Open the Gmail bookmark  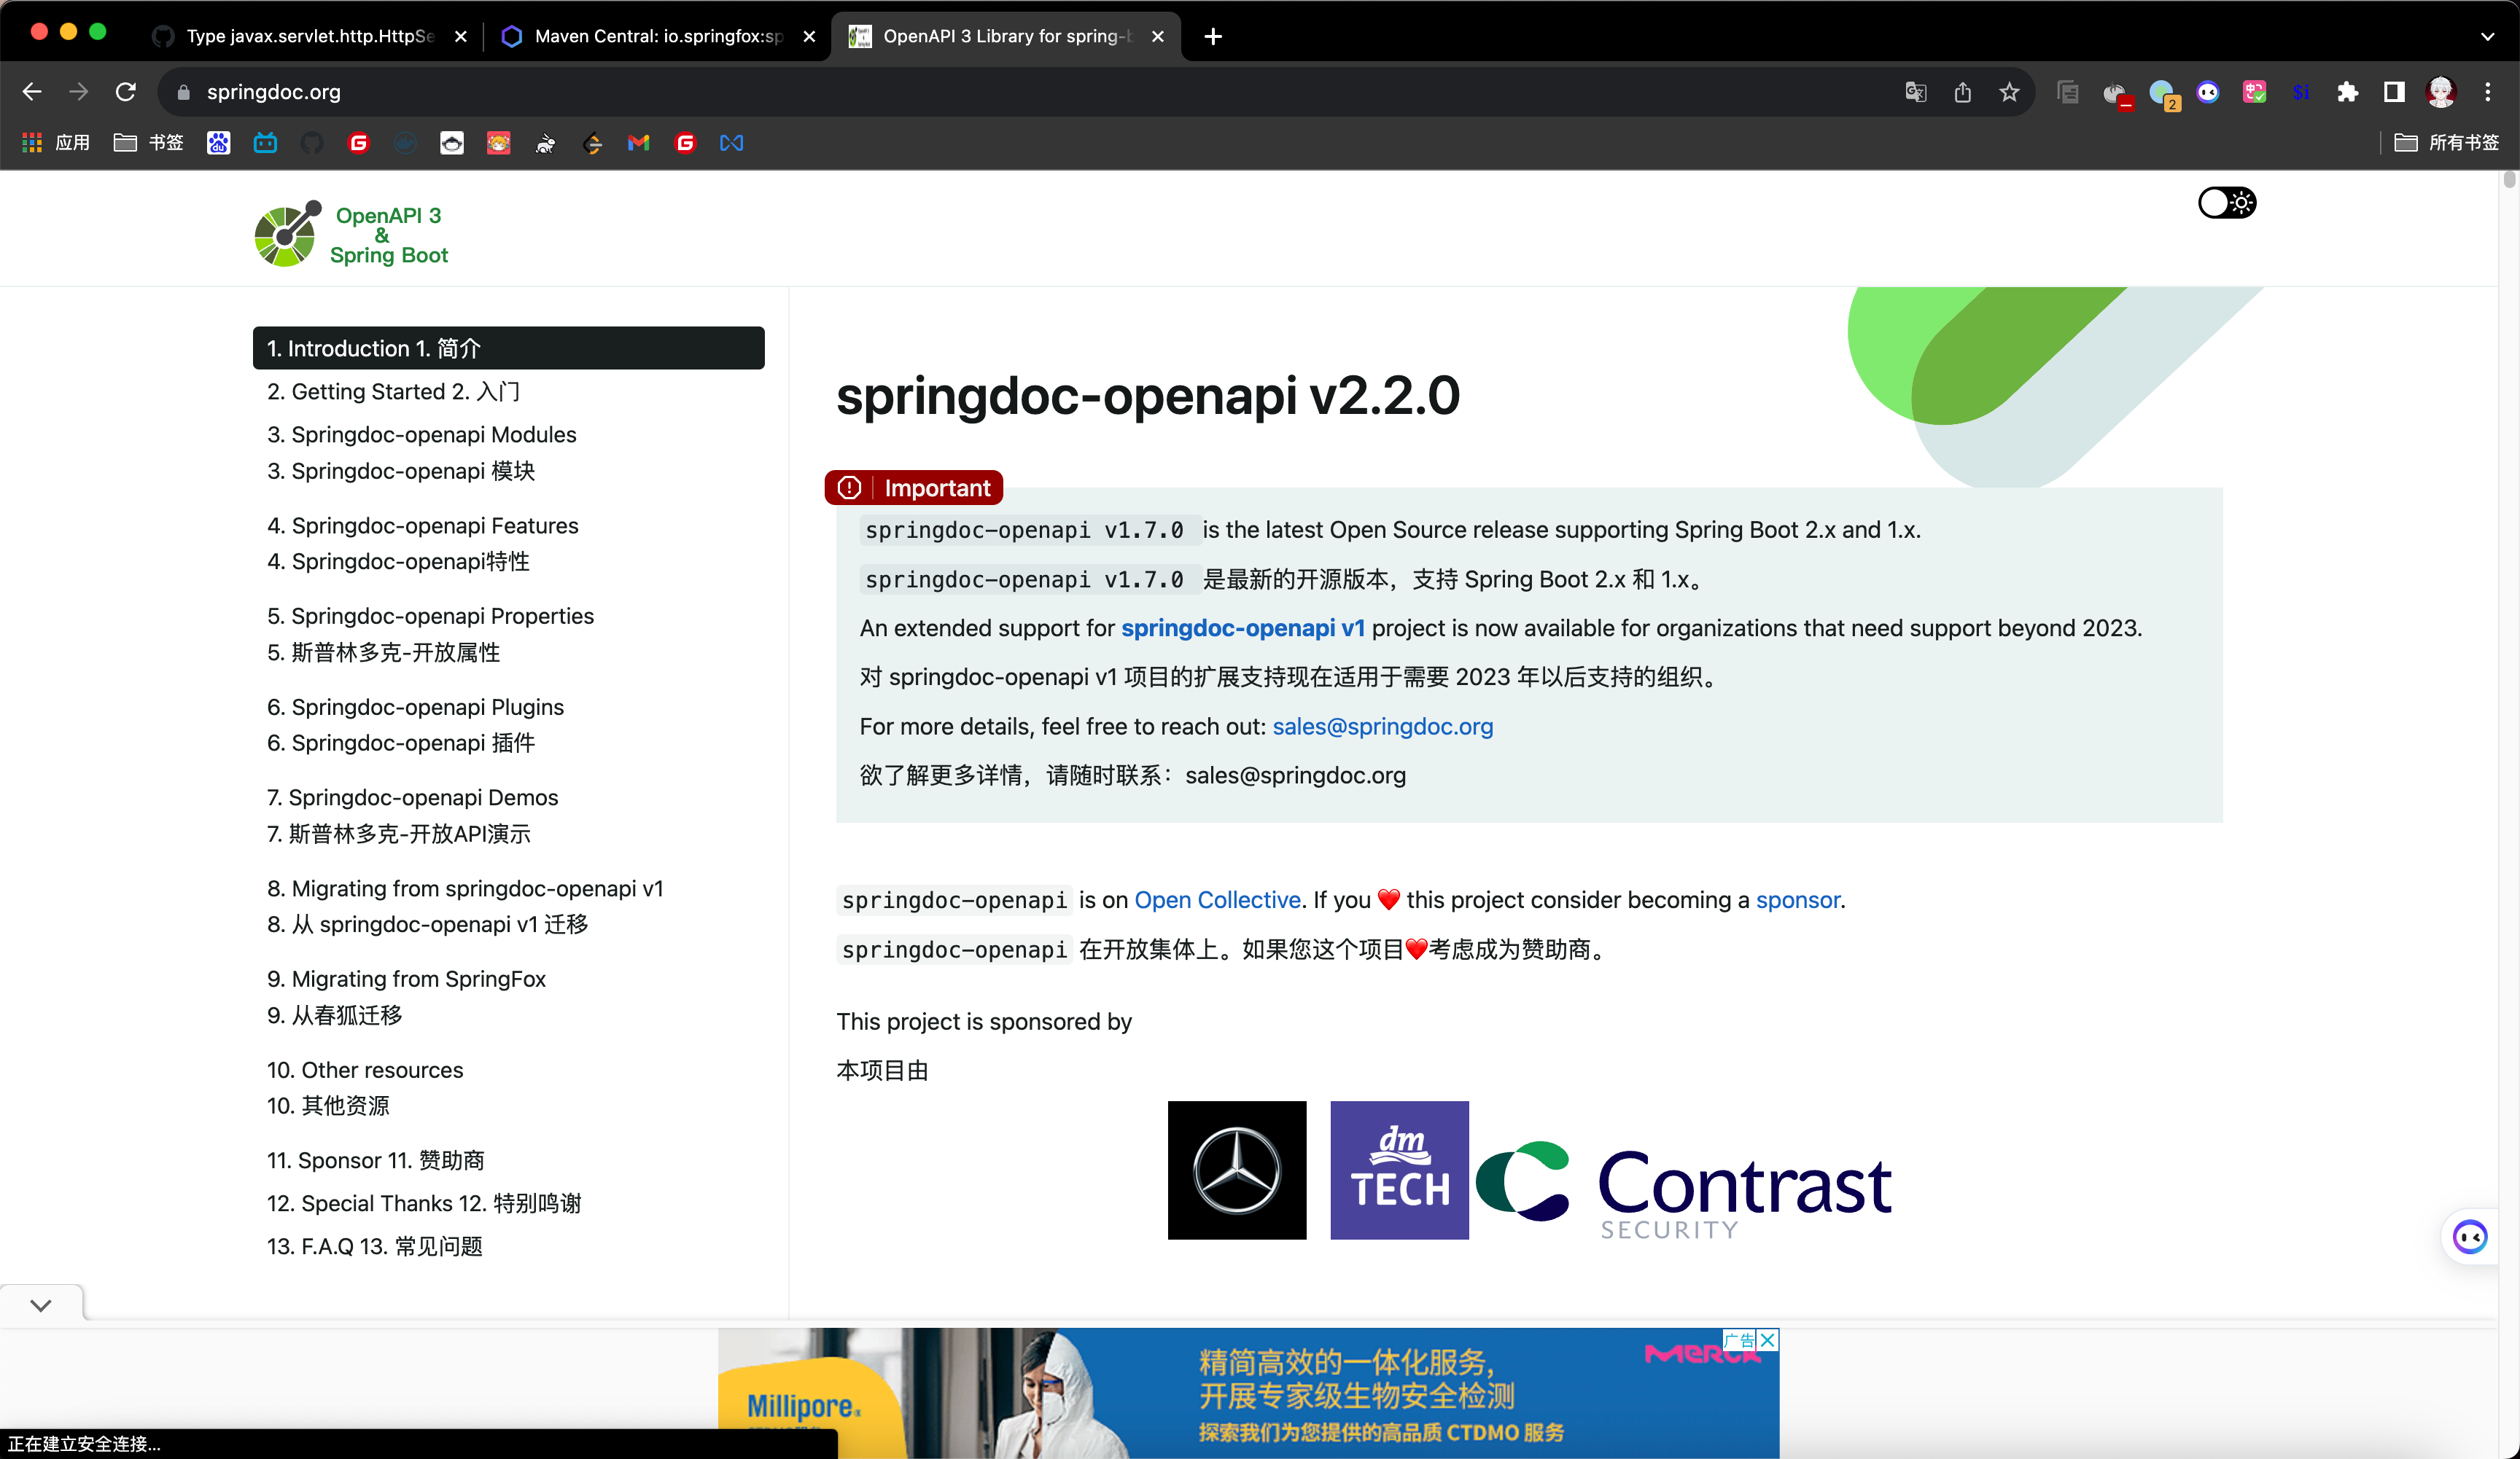638,143
